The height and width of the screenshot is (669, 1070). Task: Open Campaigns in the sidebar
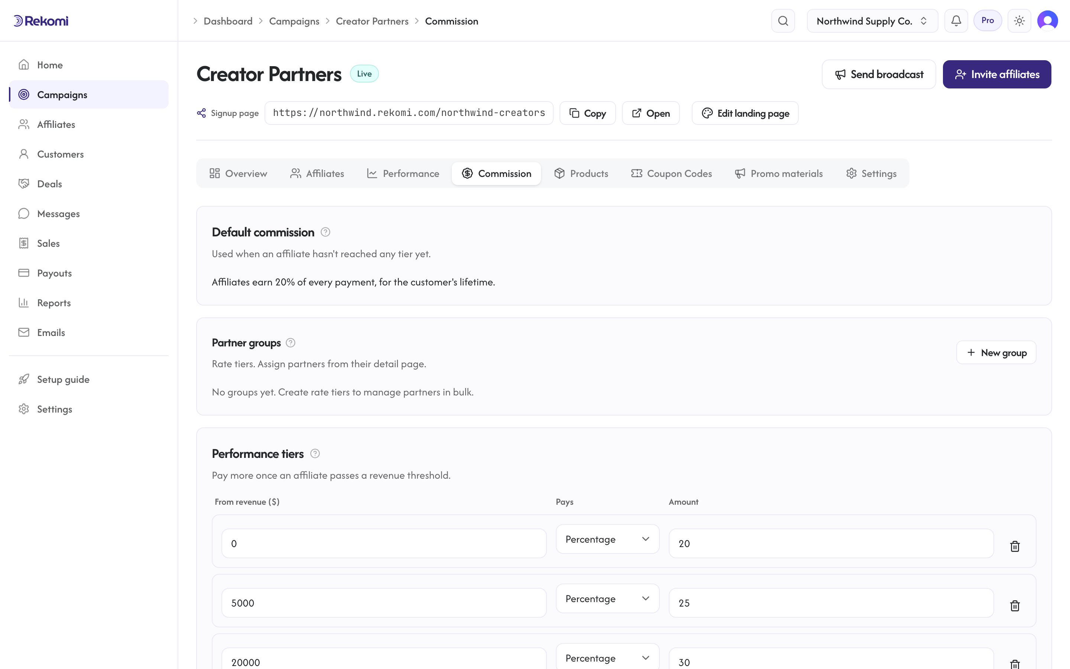coord(88,94)
